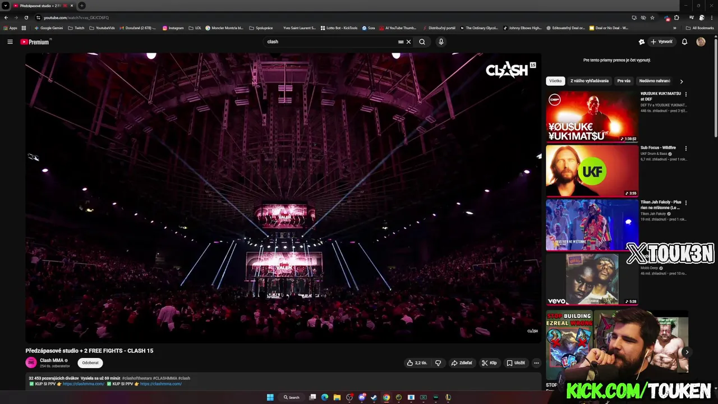Open the first clashmma.com link in description
This screenshot has width=718, height=404.
point(84,384)
